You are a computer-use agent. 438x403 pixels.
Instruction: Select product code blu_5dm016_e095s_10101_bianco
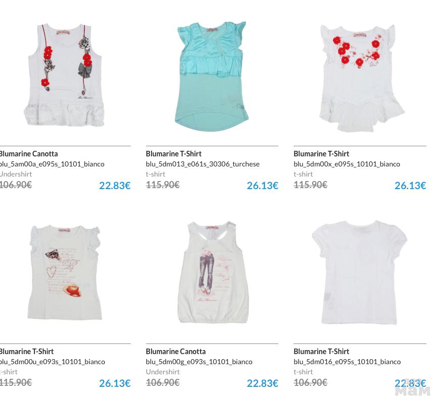(347, 362)
